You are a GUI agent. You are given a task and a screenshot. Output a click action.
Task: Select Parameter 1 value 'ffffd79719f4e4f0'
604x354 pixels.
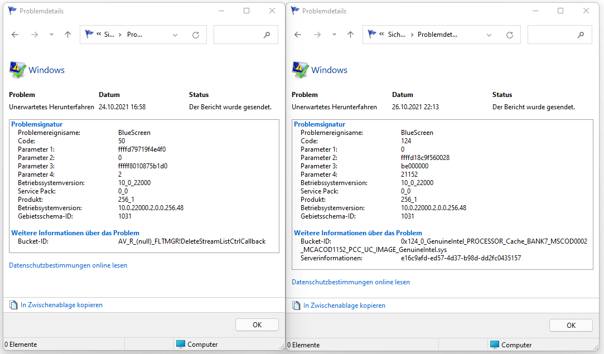coord(142,149)
